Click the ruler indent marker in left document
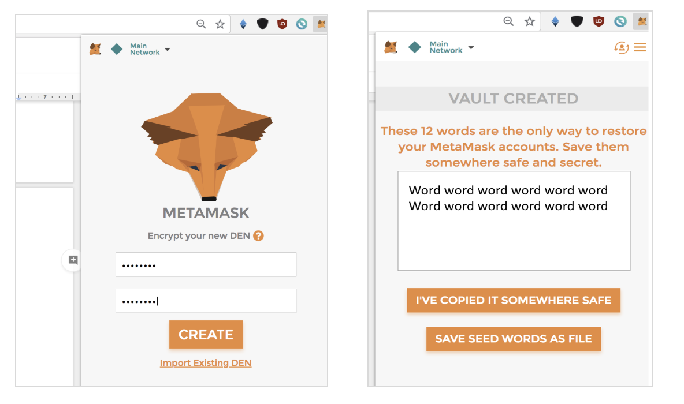 (18, 98)
